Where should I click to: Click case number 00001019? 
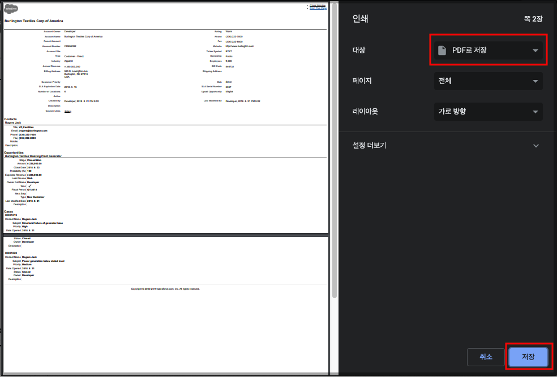coord(11,215)
